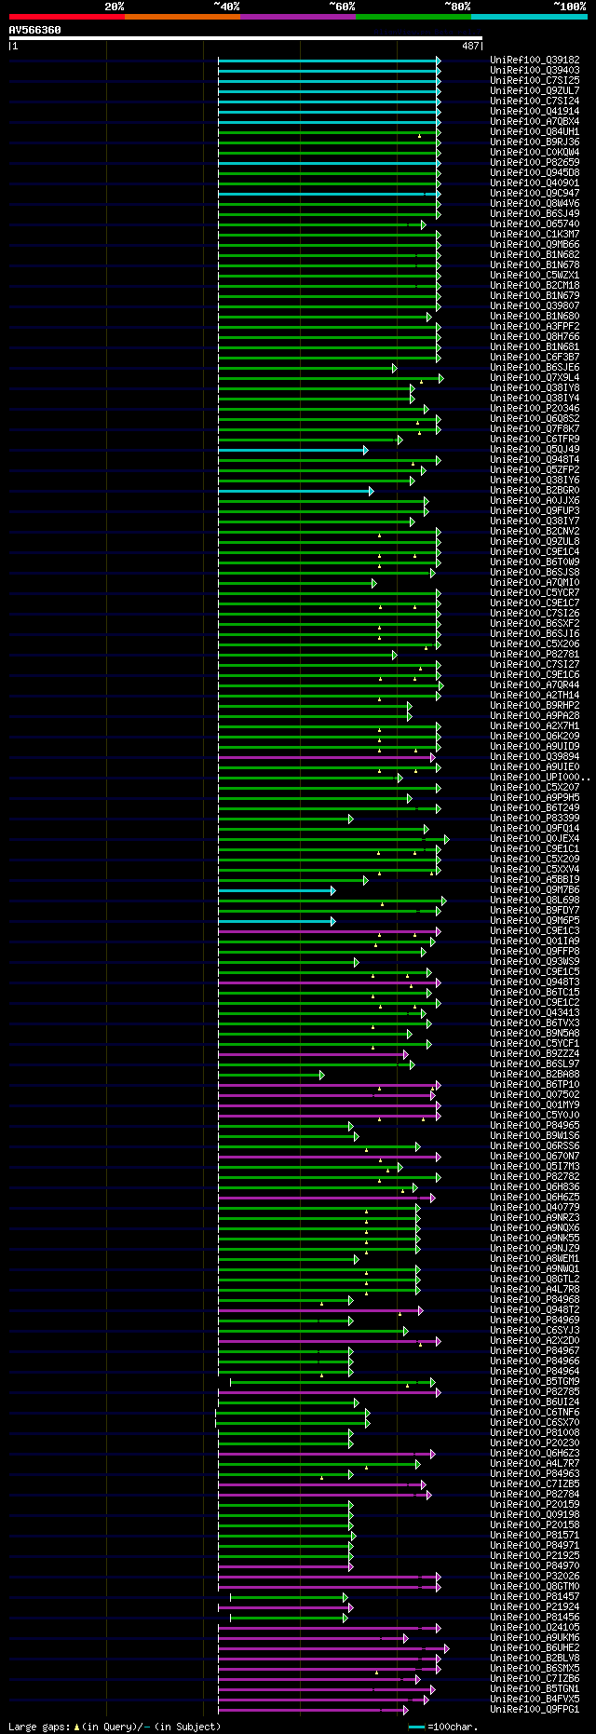Open the UniRef100_C7SI25 hit

535,80
